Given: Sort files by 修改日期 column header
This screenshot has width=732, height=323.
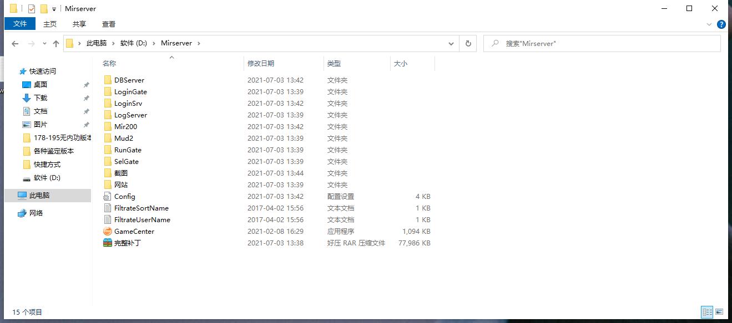Looking at the screenshot, I should (261, 64).
